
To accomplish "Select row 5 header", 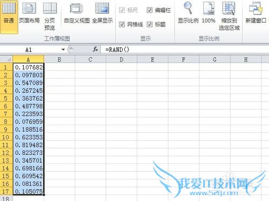I will tap(6, 98).
